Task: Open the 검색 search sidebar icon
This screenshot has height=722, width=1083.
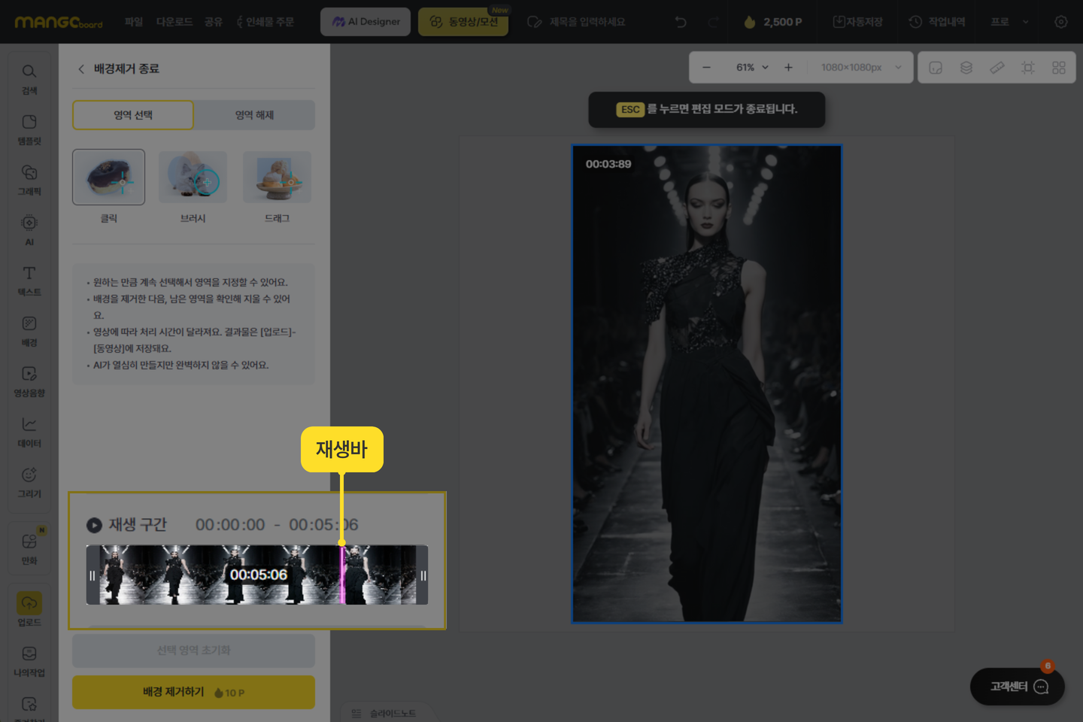Action: 29,78
